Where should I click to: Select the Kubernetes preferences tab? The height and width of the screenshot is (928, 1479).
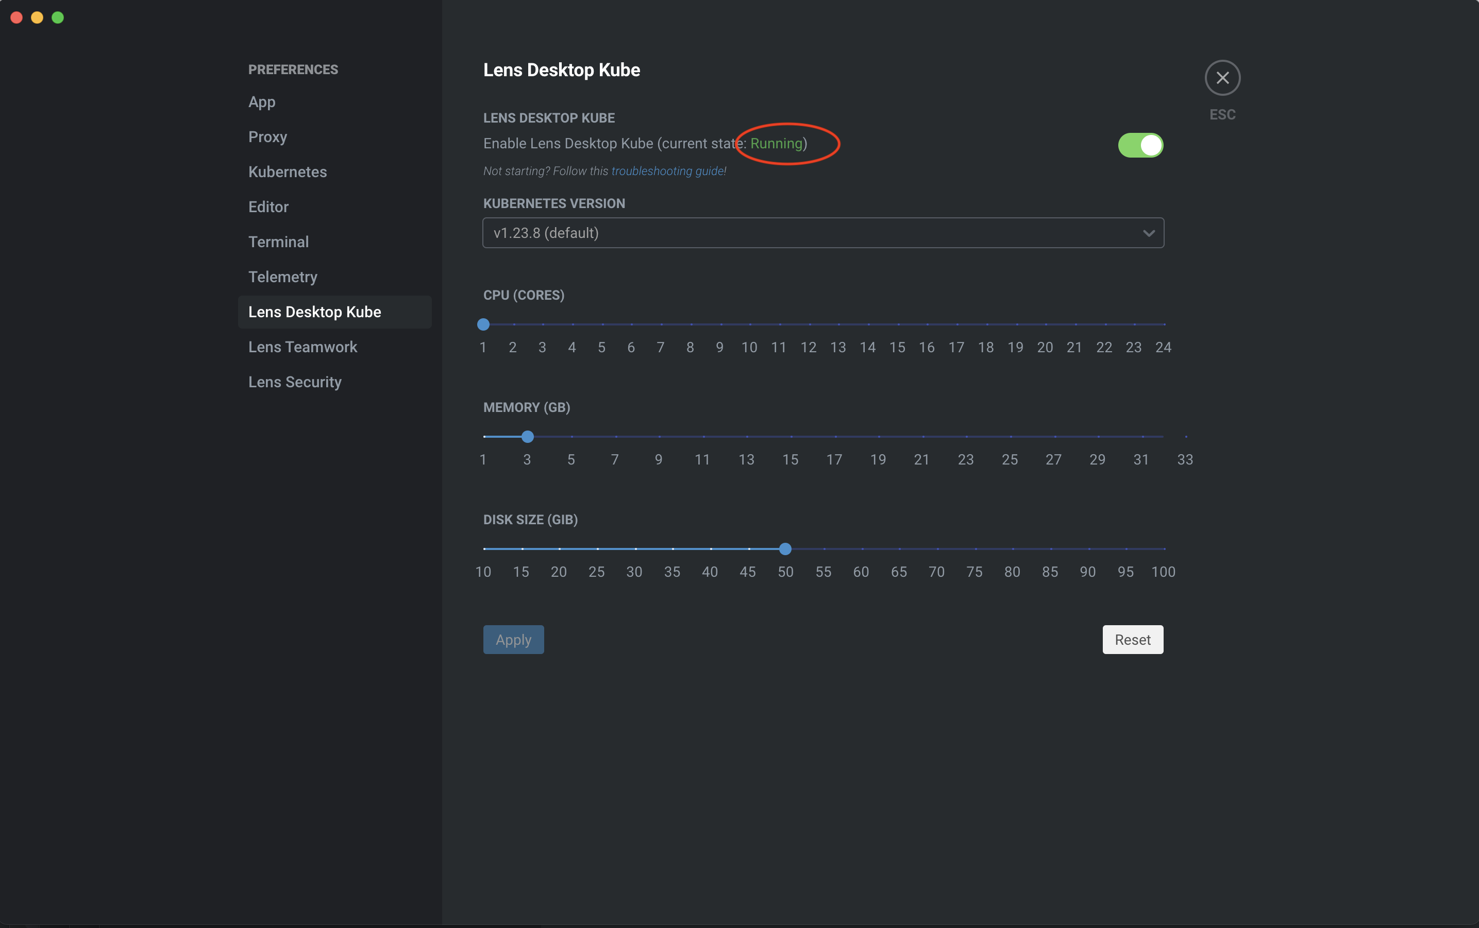click(x=288, y=172)
